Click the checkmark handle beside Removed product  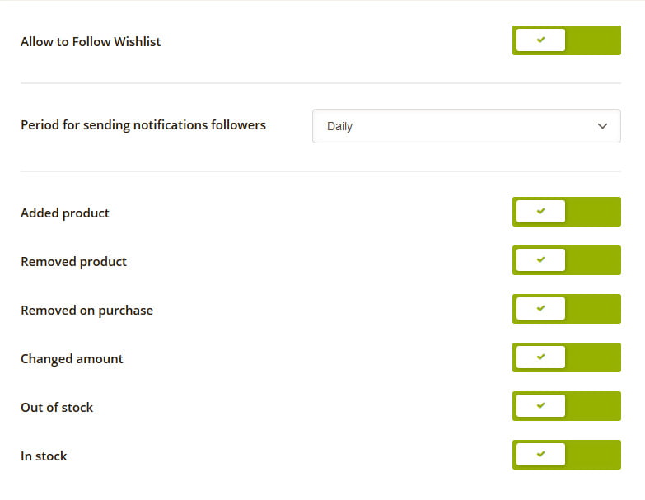(x=540, y=259)
